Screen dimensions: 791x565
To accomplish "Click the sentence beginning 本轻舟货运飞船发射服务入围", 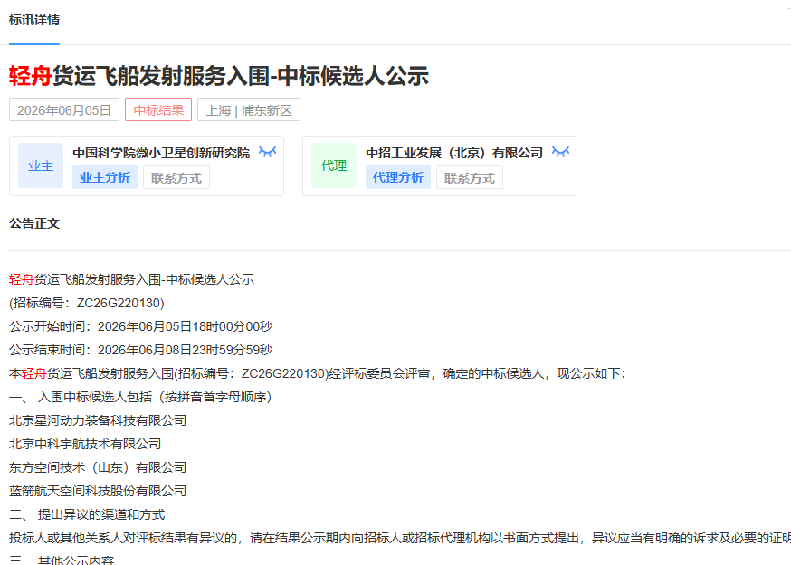I will [318, 373].
